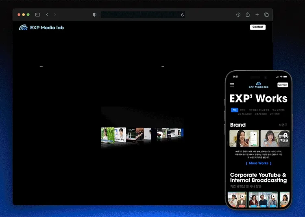
Task: Select the blue highlighted filter tab on phone
Action: tap(234, 110)
